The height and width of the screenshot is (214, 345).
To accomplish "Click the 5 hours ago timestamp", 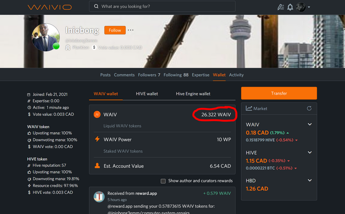I will [117, 200].
